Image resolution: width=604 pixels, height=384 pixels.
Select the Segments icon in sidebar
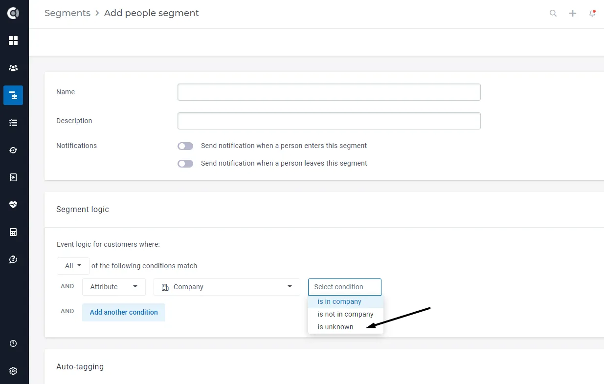tap(13, 95)
